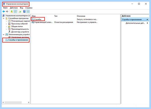Sort list by the Имя column header
This screenshot has height=109, width=151.
pos(34,16)
